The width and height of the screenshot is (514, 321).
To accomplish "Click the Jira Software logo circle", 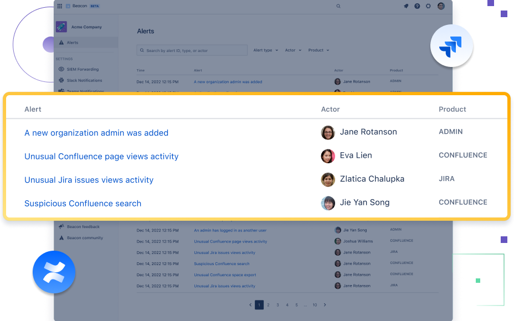I will (x=451, y=46).
